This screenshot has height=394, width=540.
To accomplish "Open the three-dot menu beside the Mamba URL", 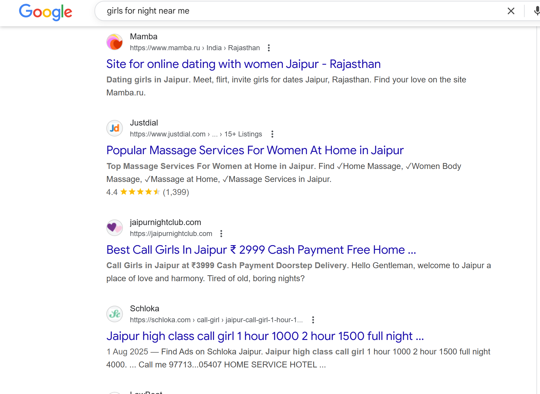I will click(x=269, y=48).
